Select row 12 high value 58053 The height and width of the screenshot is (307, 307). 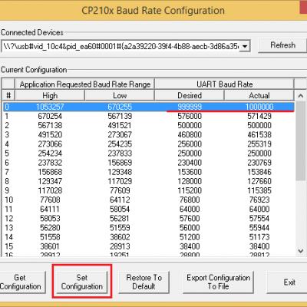pos(50,219)
